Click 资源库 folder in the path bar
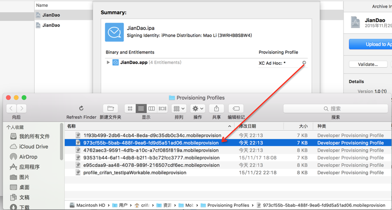 tap(164, 205)
